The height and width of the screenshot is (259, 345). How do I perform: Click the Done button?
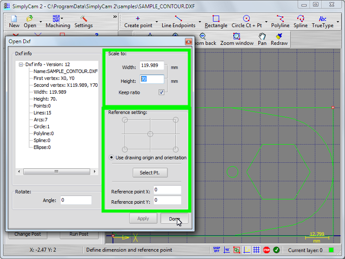click(174, 219)
